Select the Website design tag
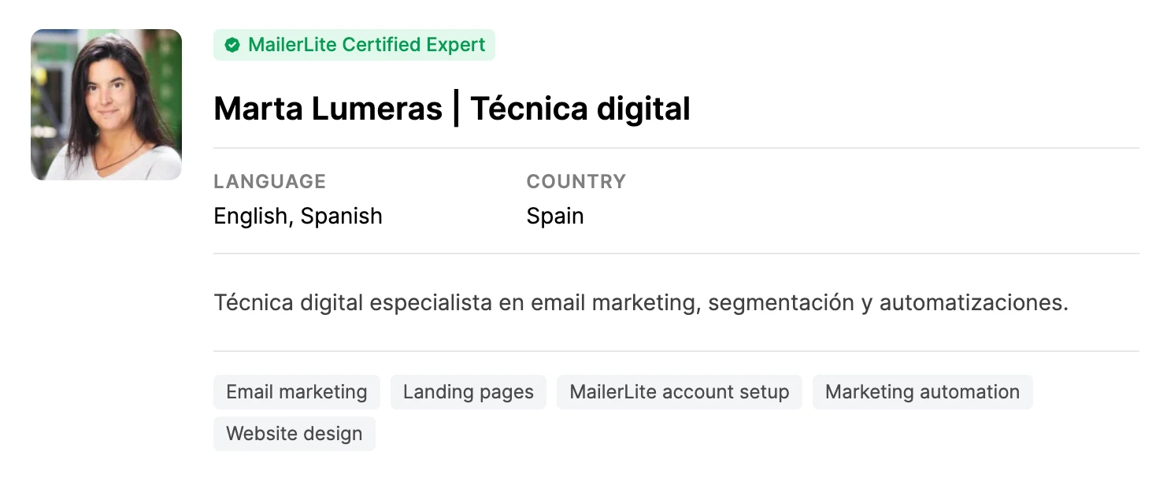 point(295,434)
